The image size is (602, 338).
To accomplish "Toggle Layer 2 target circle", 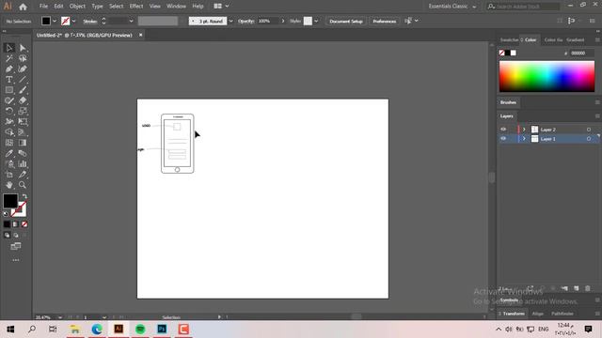I will coord(589,130).
